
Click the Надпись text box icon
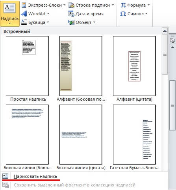pyautogui.click(x=9, y=8)
